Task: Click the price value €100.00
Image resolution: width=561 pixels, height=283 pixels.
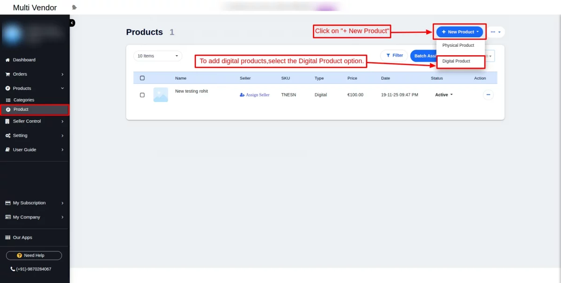Action: click(355, 95)
